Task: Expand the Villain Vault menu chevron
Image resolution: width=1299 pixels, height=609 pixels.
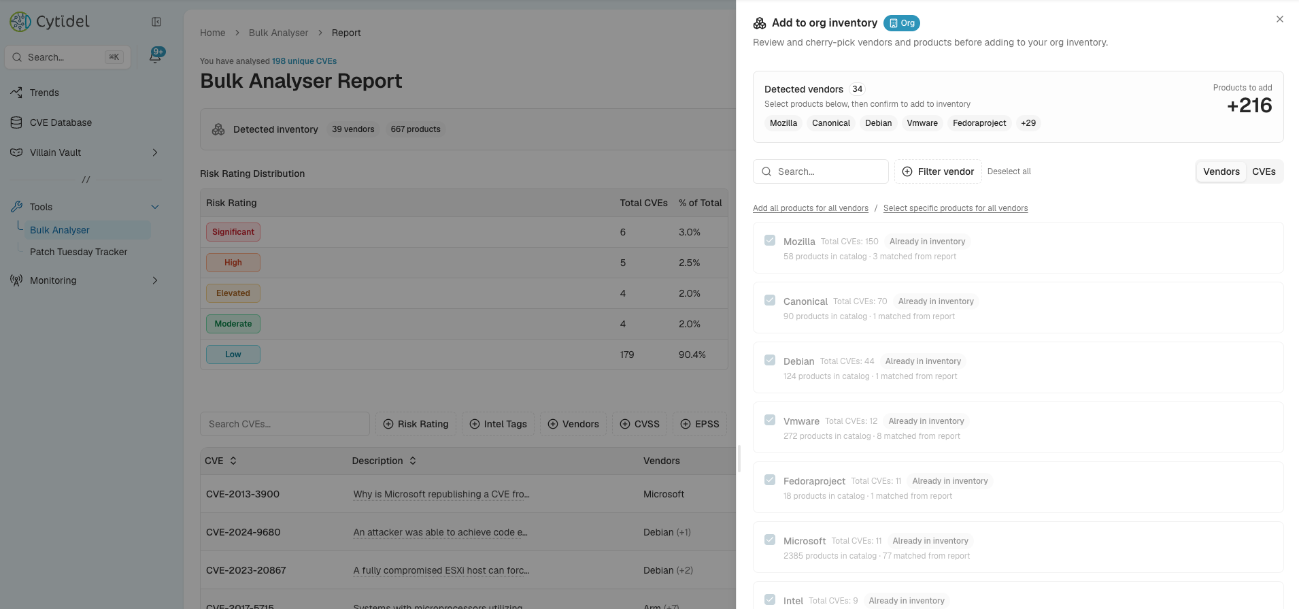Action: click(x=155, y=152)
